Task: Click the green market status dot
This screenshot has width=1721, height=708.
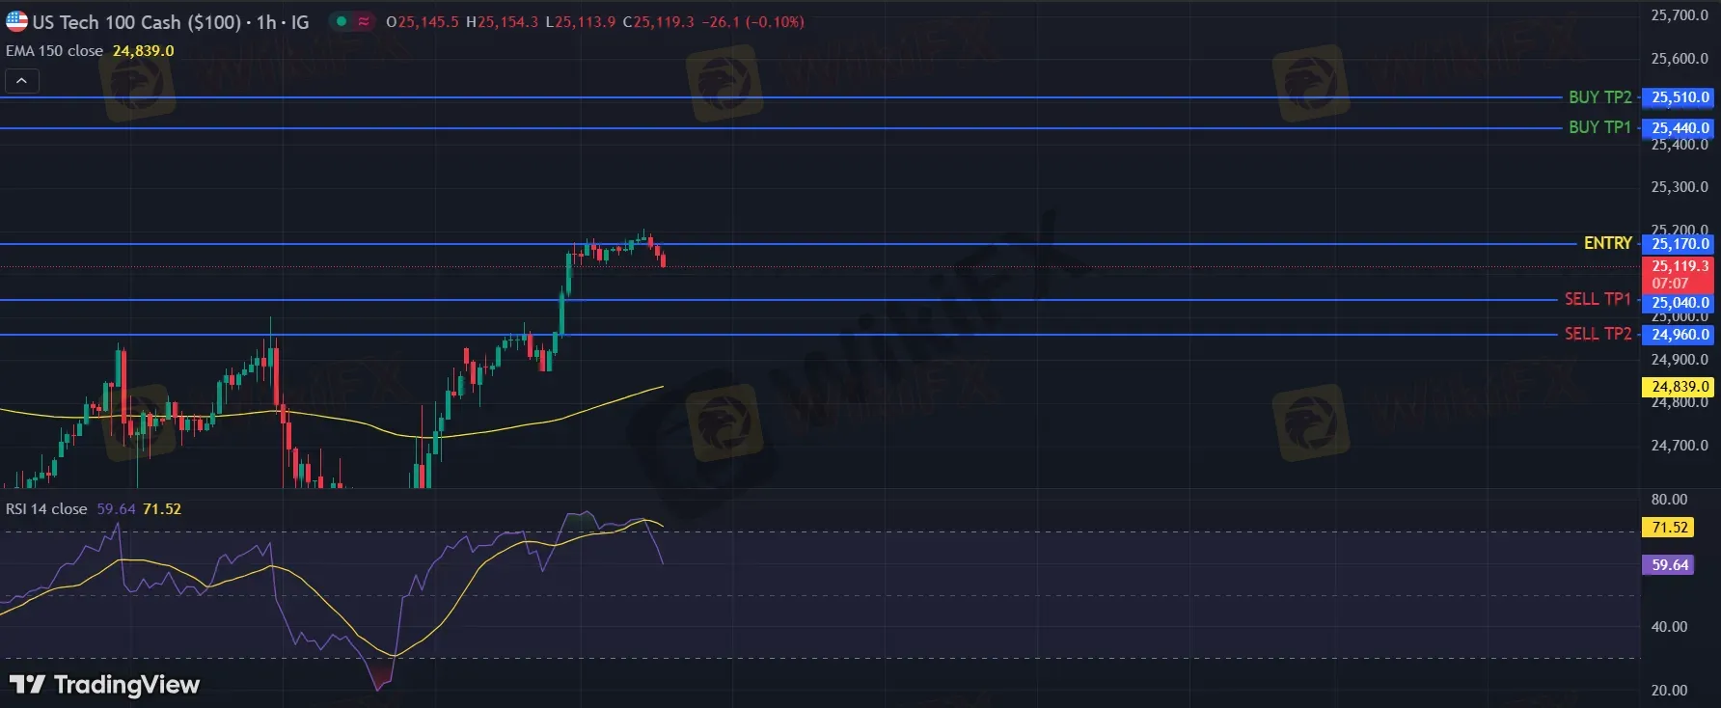Action: pyautogui.click(x=341, y=21)
